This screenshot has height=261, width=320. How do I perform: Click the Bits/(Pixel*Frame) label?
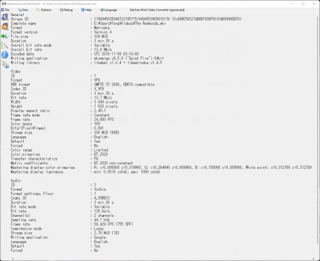tap(28, 128)
